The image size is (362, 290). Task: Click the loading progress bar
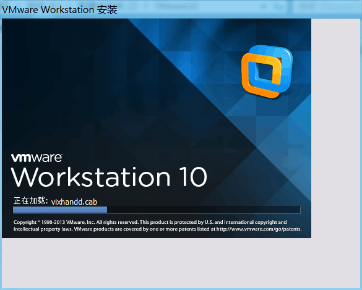157,210
